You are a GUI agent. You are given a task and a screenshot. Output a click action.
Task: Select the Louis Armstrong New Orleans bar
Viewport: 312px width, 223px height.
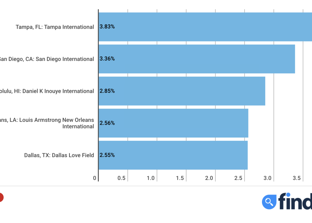174,123
